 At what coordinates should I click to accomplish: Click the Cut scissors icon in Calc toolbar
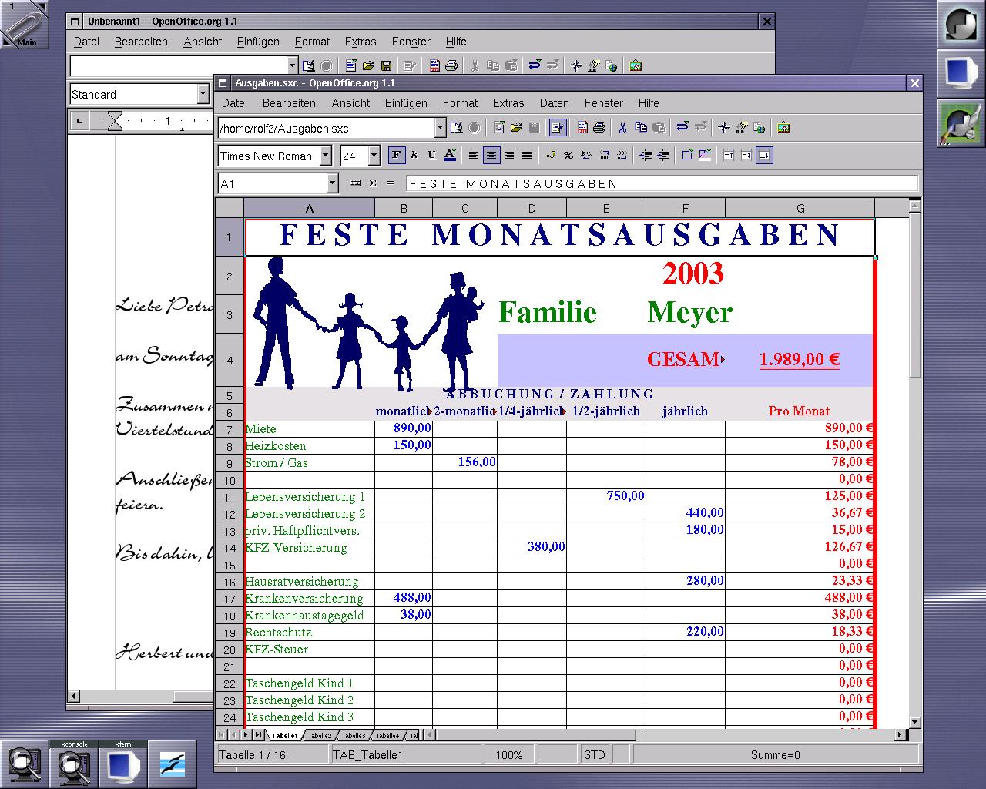pyautogui.click(x=622, y=128)
